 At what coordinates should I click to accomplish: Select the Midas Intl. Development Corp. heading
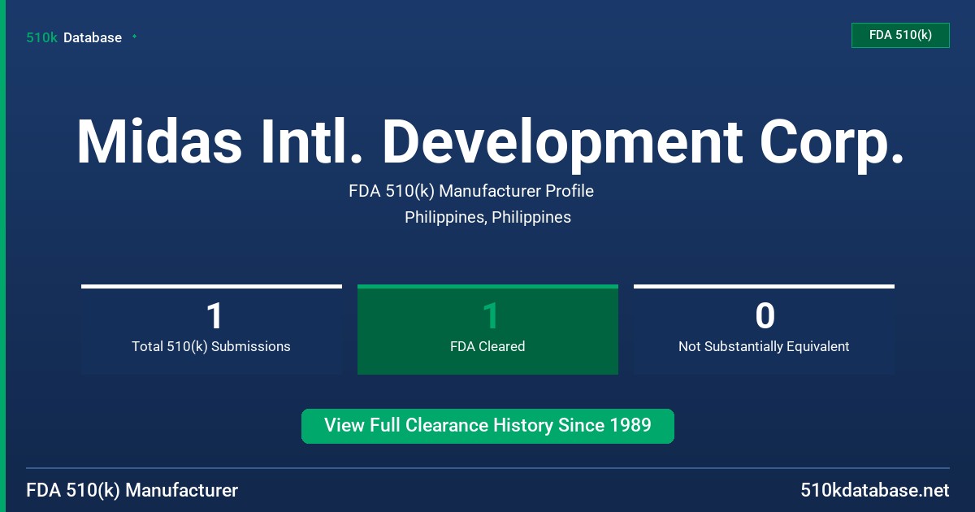point(490,141)
